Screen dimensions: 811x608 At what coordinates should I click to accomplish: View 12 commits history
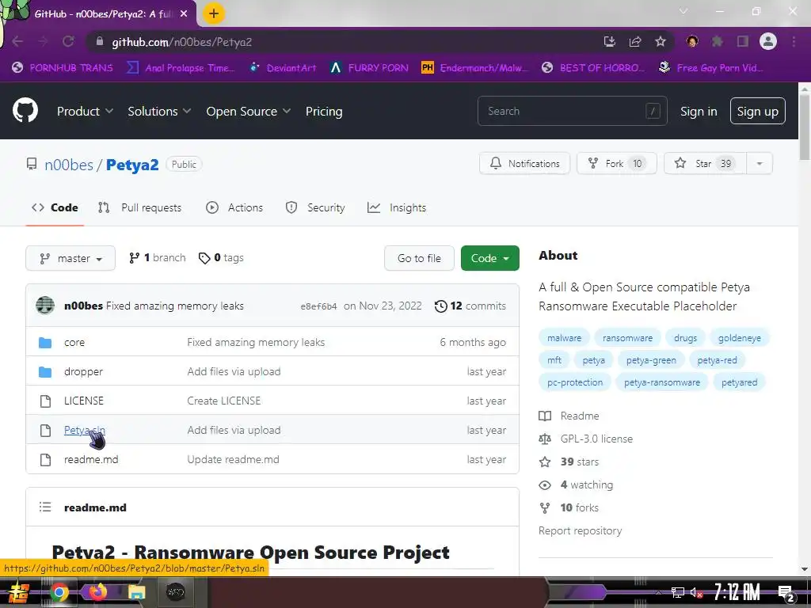470,306
